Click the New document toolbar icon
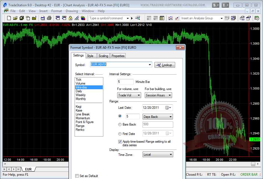Screen dimensions: 263x179 coord(9,18)
